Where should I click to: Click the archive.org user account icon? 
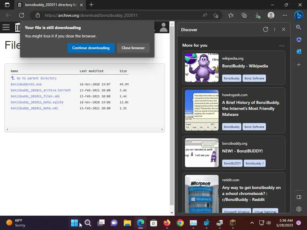(x=163, y=27)
